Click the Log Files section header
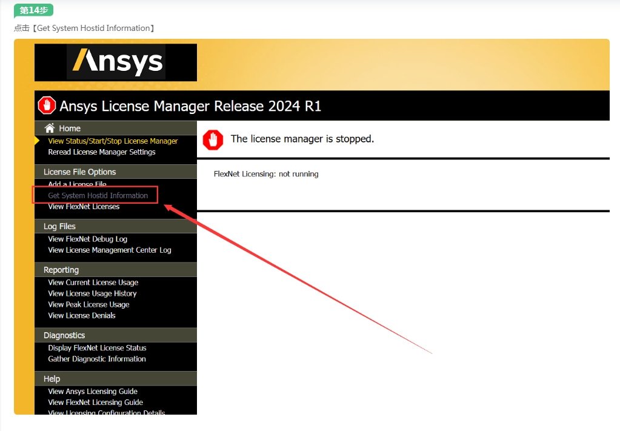 tap(116, 227)
